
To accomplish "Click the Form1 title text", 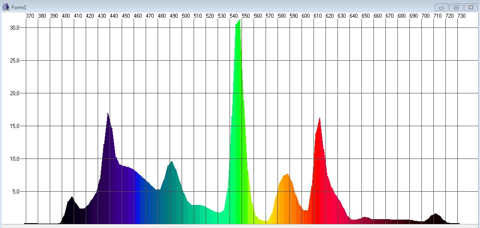I will pos(19,8).
